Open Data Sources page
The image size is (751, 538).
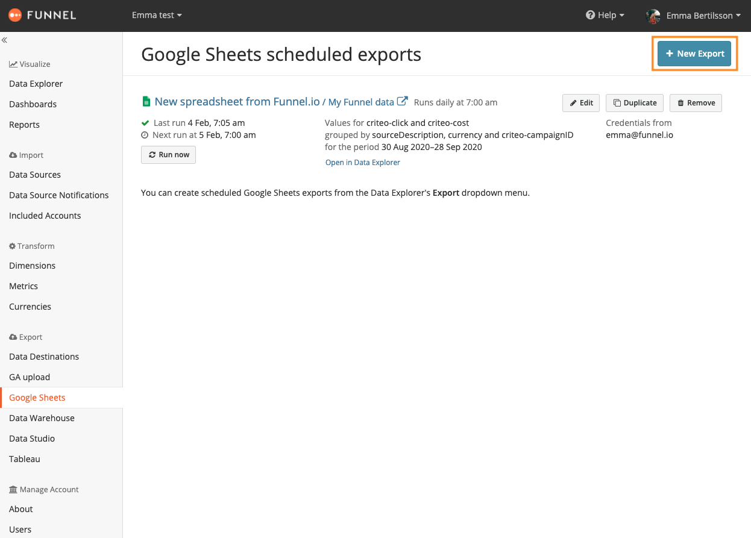coord(35,175)
